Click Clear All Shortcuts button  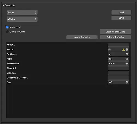(x=115, y=31)
